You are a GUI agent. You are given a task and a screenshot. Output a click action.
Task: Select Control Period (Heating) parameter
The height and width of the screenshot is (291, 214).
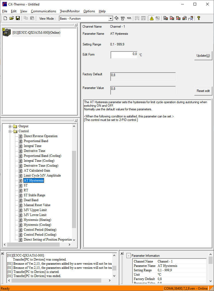(40, 230)
